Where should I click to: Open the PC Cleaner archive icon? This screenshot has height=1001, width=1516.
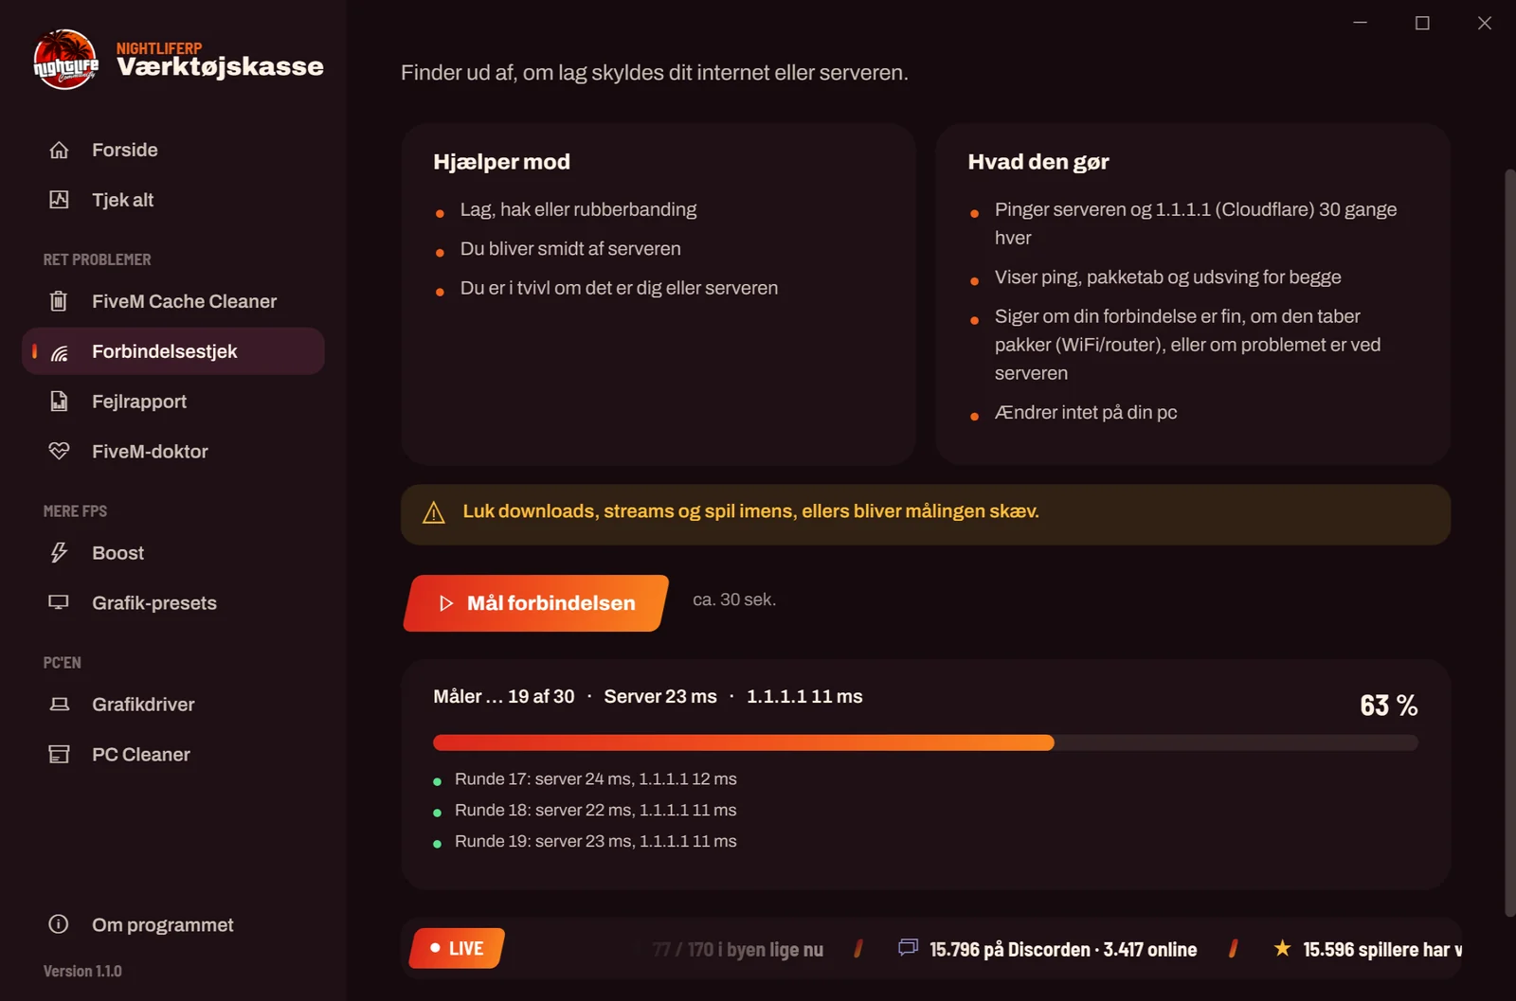coord(59,755)
